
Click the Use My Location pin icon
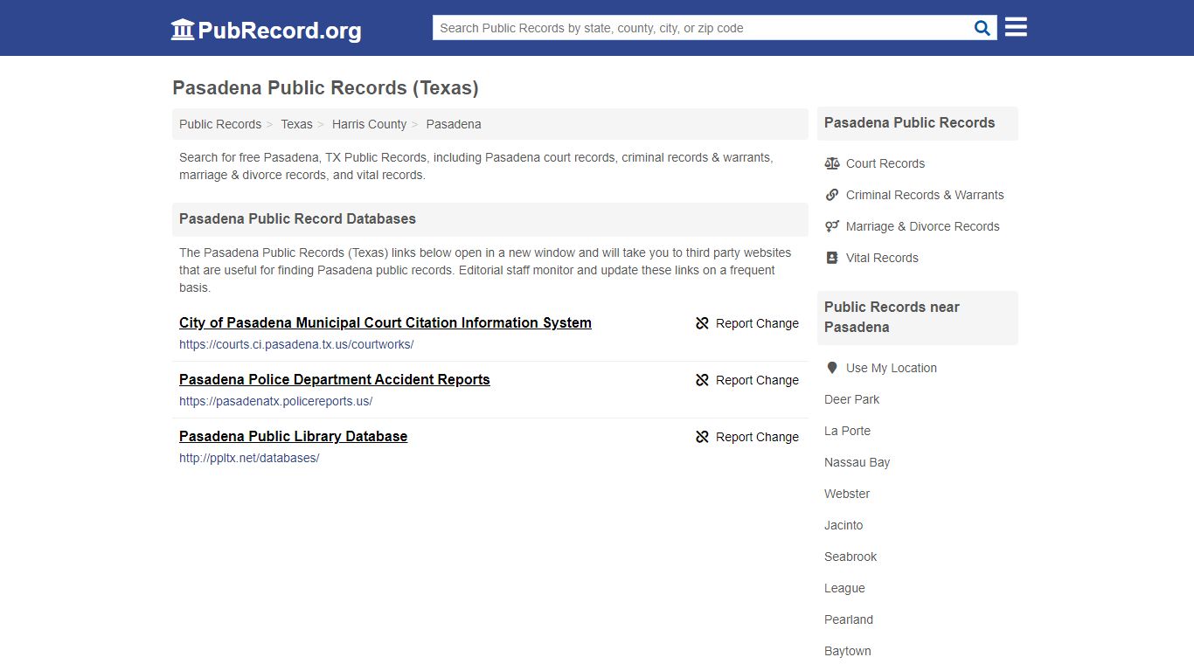[832, 368]
